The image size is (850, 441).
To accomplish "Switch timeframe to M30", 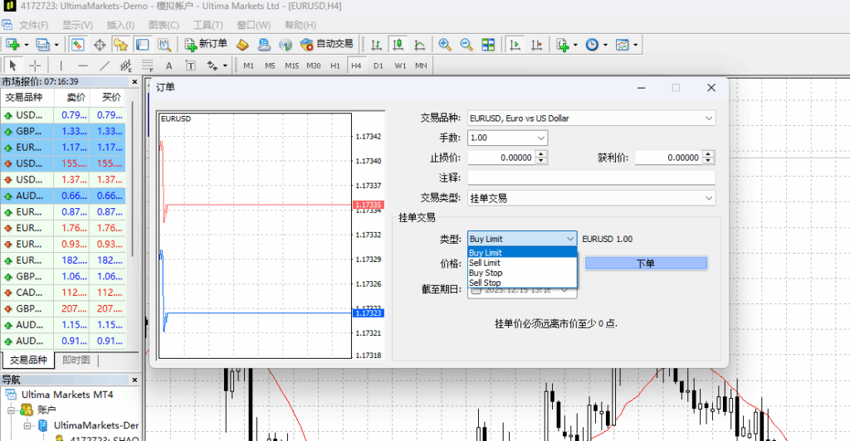I will coord(313,65).
